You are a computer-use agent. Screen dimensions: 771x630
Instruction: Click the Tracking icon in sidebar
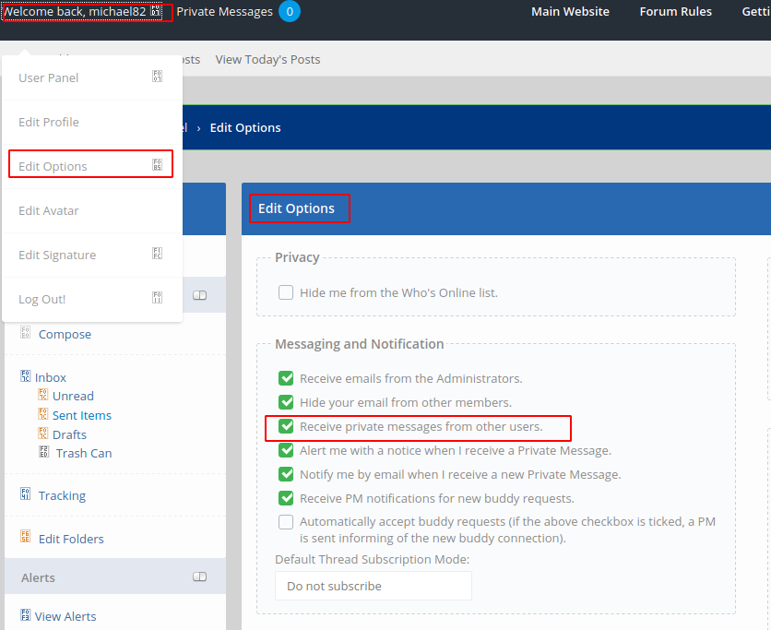[26, 494]
